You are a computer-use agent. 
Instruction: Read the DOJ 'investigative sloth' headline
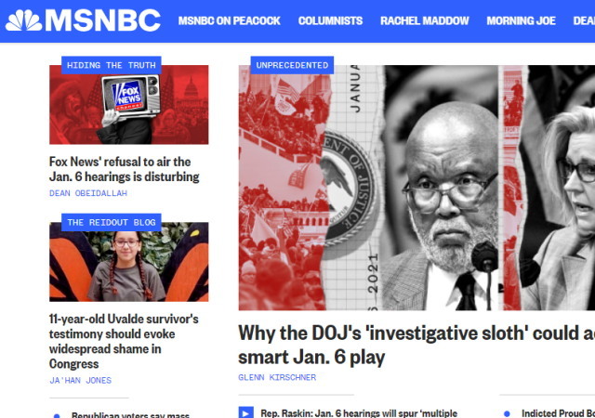click(x=416, y=345)
